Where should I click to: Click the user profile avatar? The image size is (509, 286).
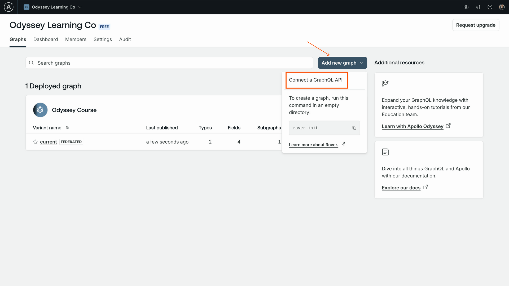click(x=502, y=7)
